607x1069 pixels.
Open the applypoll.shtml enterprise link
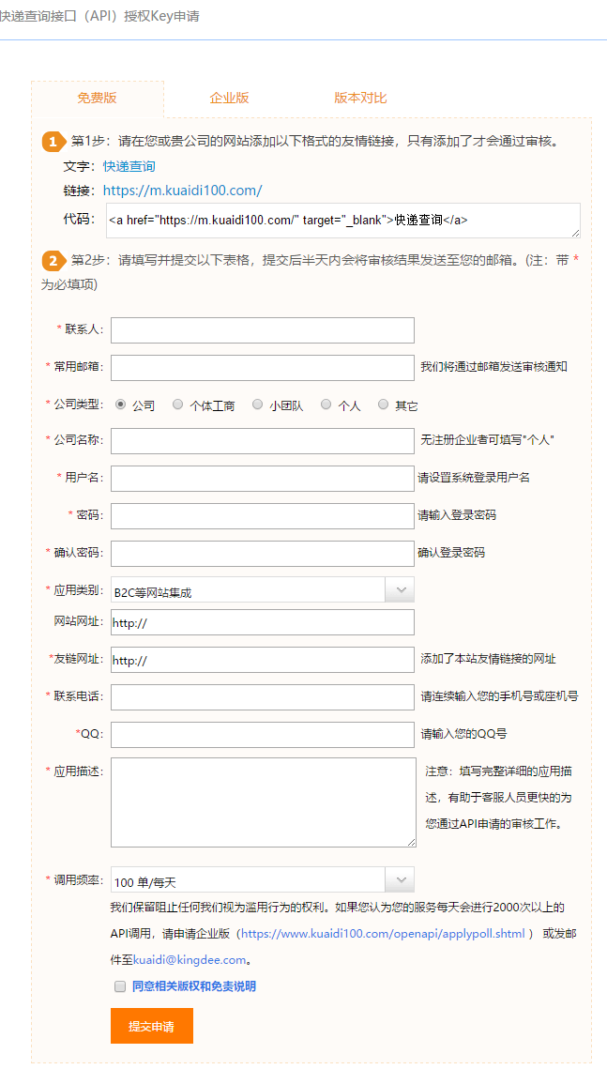coord(383,934)
